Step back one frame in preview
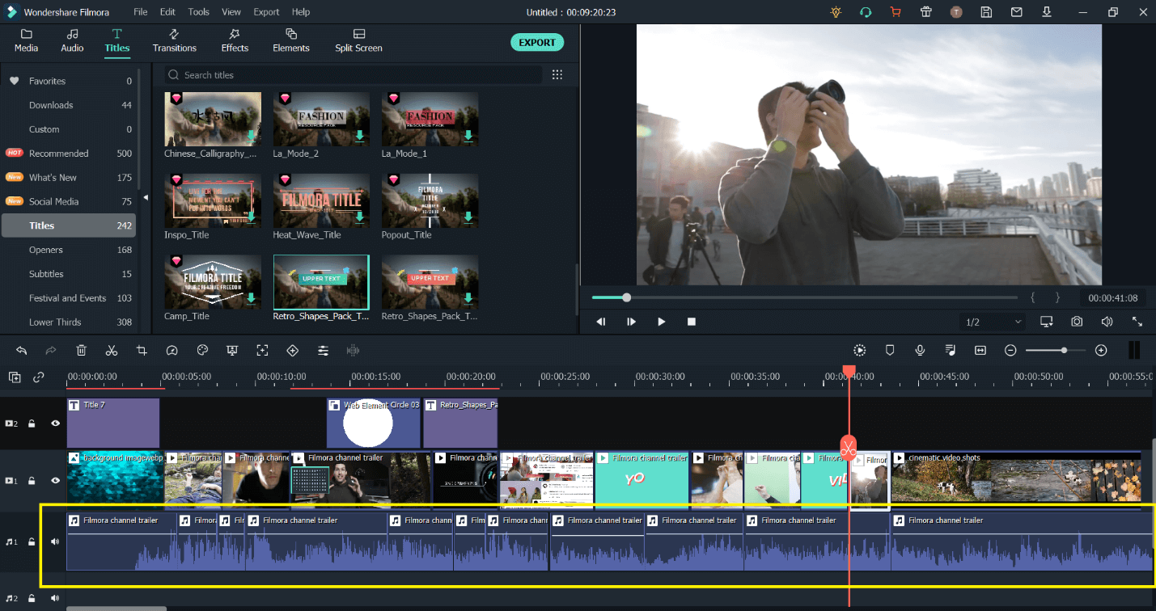Image resolution: width=1156 pixels, height=611 pixels. pos(601,322)
